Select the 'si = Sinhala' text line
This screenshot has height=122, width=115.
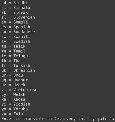[16, 8]
